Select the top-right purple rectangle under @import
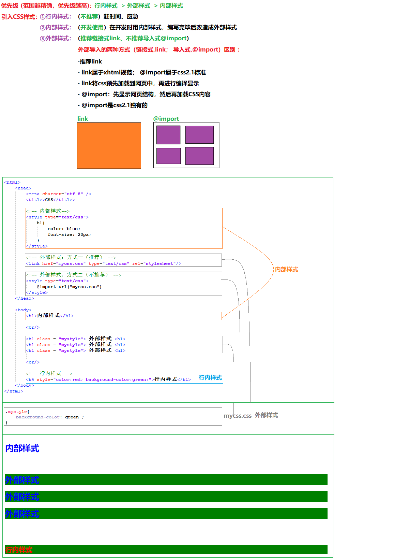 199,135
